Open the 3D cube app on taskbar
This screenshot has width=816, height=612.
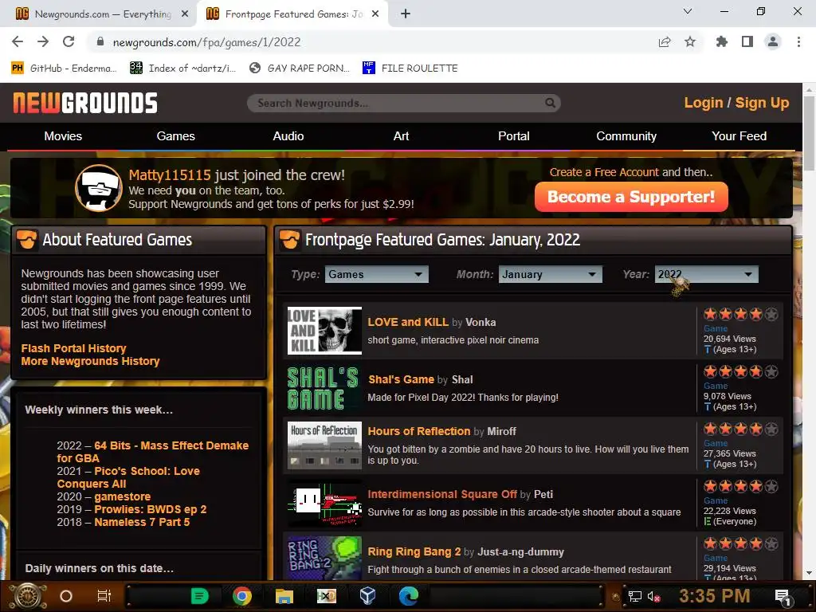(367, 596)
